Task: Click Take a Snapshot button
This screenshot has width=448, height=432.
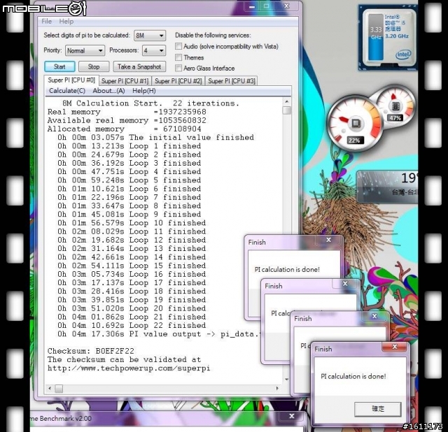Action: pyautogui.click(x=139, y=66)
